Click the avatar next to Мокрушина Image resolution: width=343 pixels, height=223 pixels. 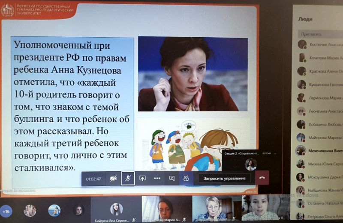pyautogui.click(x=301, y=177)
